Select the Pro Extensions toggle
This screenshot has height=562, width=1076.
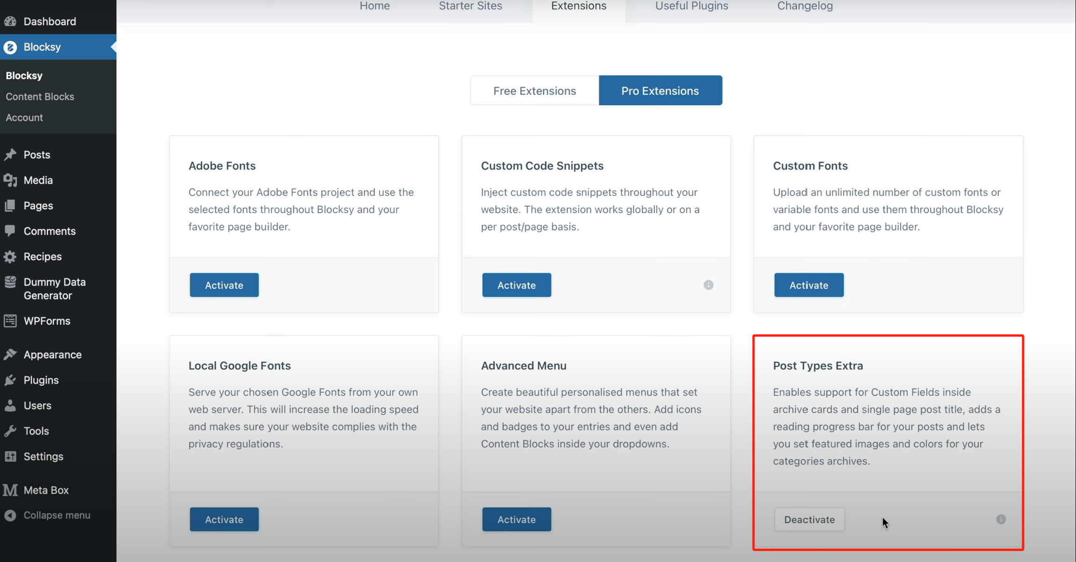coord(660,91)
